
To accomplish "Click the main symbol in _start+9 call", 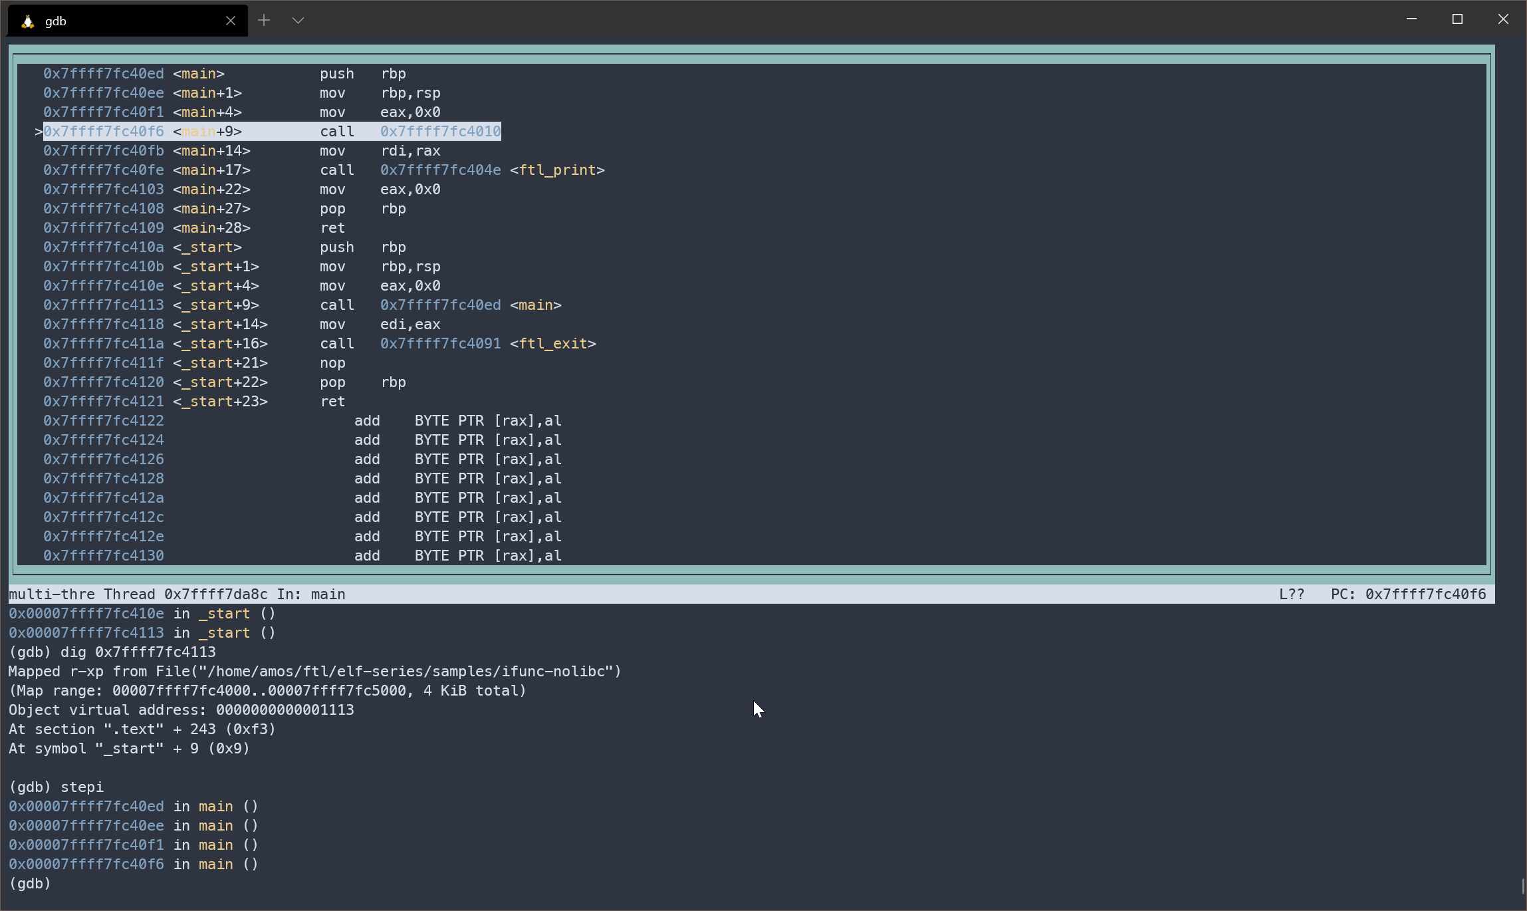I will (x=535, y=305).
